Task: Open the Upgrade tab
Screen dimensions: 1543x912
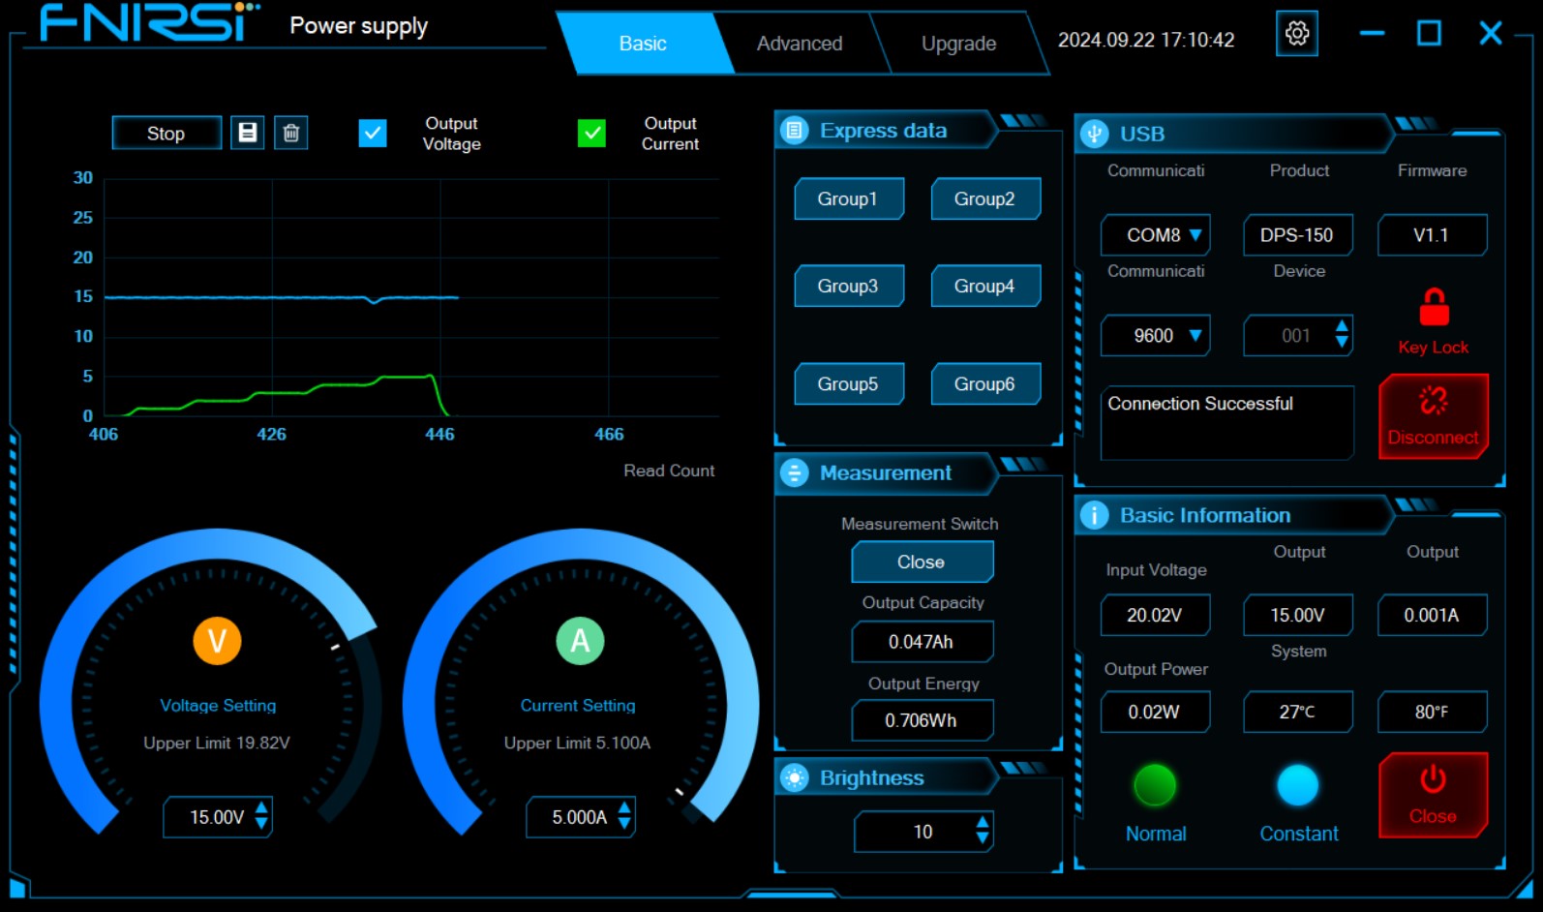Action: click(958, 44)
